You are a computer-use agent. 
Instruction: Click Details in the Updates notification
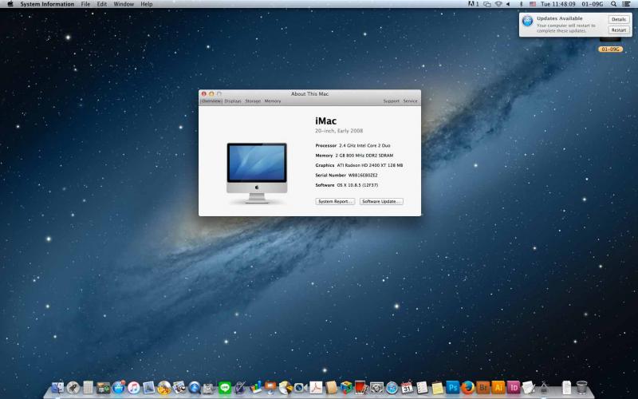tap(619, 19)
